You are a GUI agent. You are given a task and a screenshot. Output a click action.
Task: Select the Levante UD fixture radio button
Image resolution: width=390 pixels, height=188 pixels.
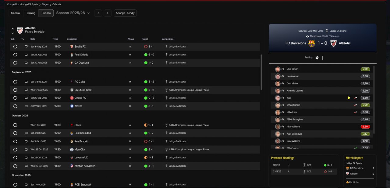pyautogui.click(x=15, y=158)
